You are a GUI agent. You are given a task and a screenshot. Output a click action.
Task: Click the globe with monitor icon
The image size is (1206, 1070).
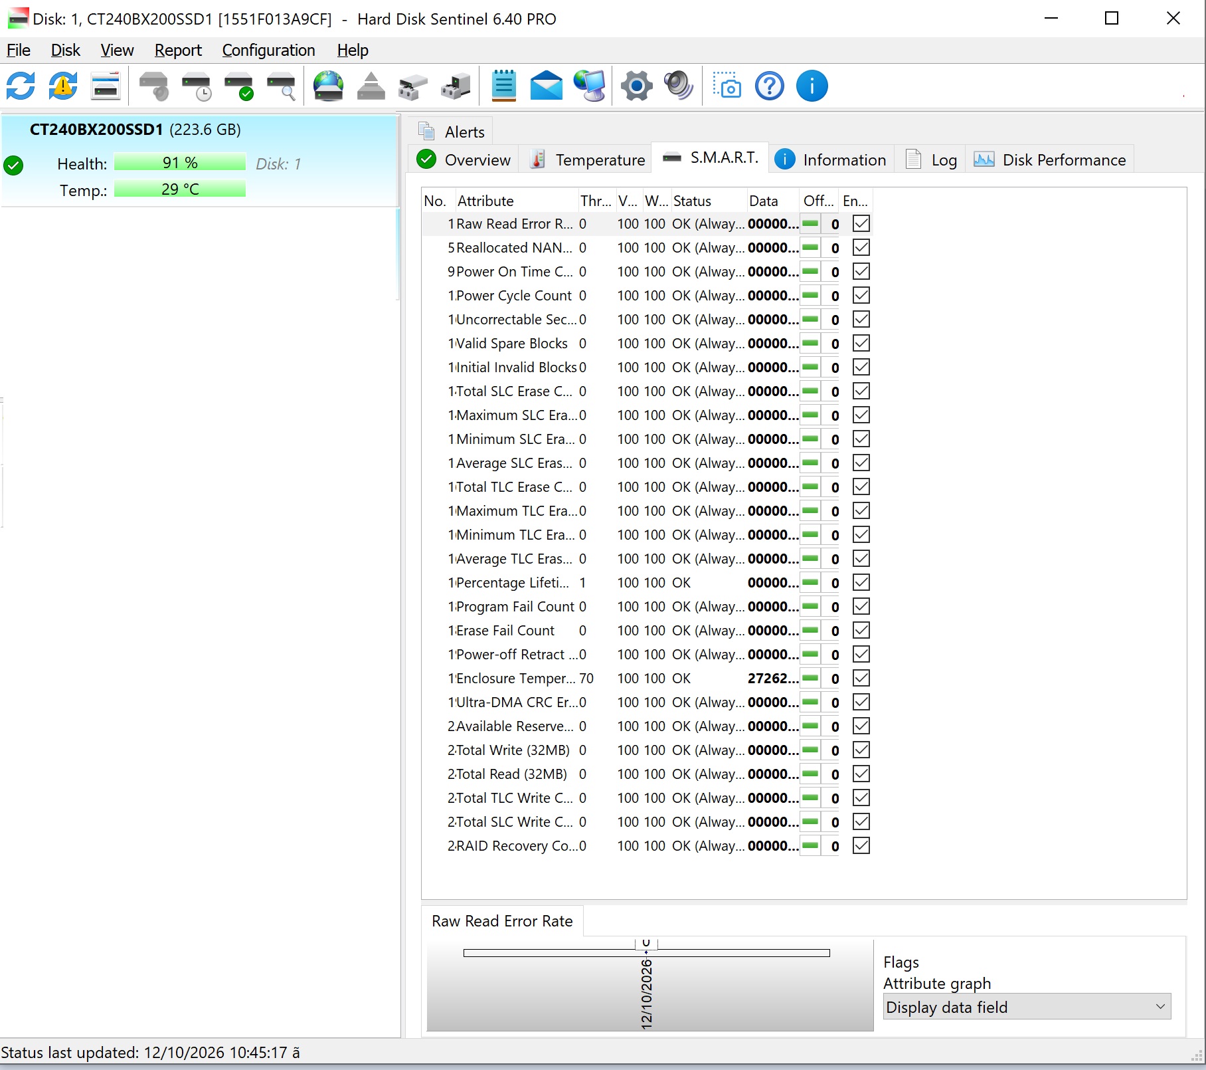pyautogui.click(x=590, y=86)
